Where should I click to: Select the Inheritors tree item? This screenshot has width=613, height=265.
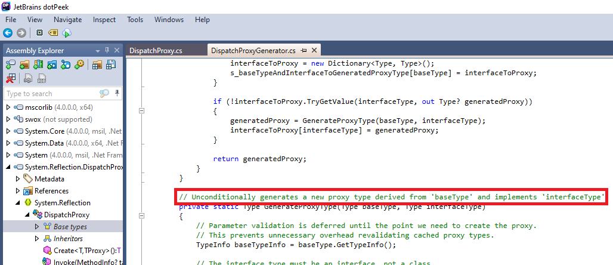pos(63,238)
